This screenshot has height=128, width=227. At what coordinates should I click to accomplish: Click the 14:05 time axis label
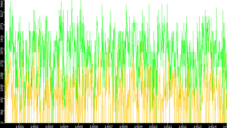(79, 126)
